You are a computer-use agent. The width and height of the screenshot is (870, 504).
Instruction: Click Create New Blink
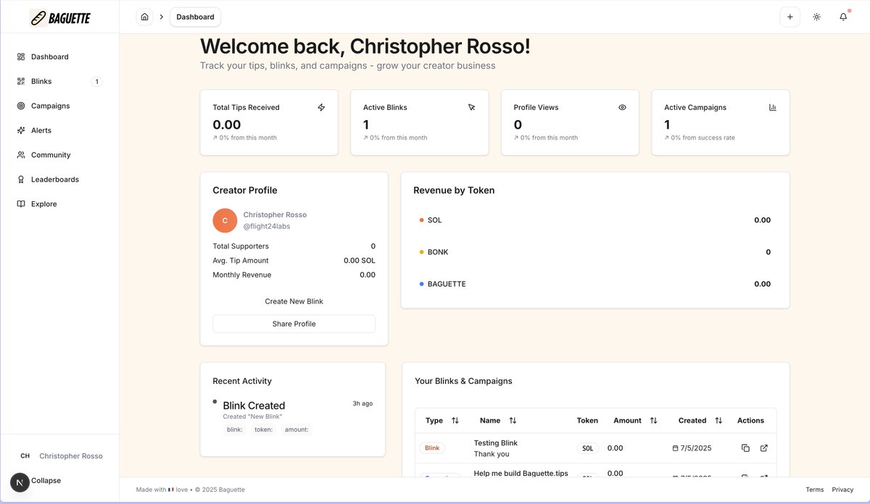294,301
